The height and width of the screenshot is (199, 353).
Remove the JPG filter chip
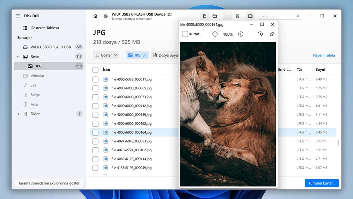tap(144, 55)
